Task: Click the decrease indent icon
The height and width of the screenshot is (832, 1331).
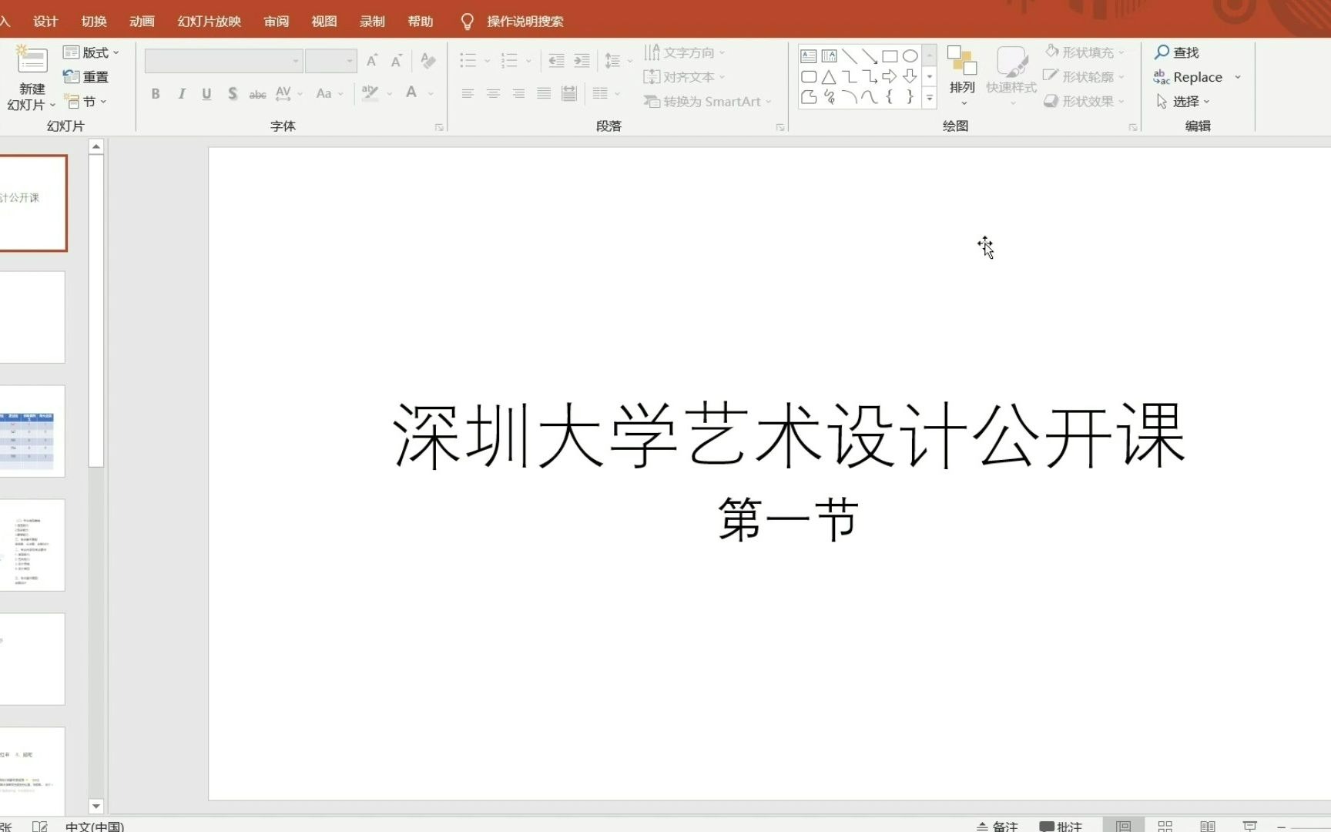Action: [x=556, y=61]
